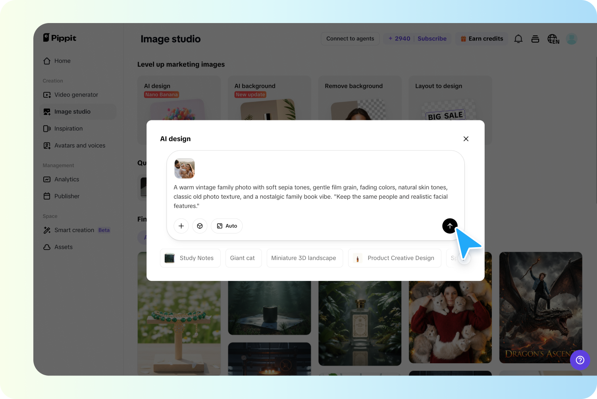
Task: Open the perfume bottle image
Action: 360,323
